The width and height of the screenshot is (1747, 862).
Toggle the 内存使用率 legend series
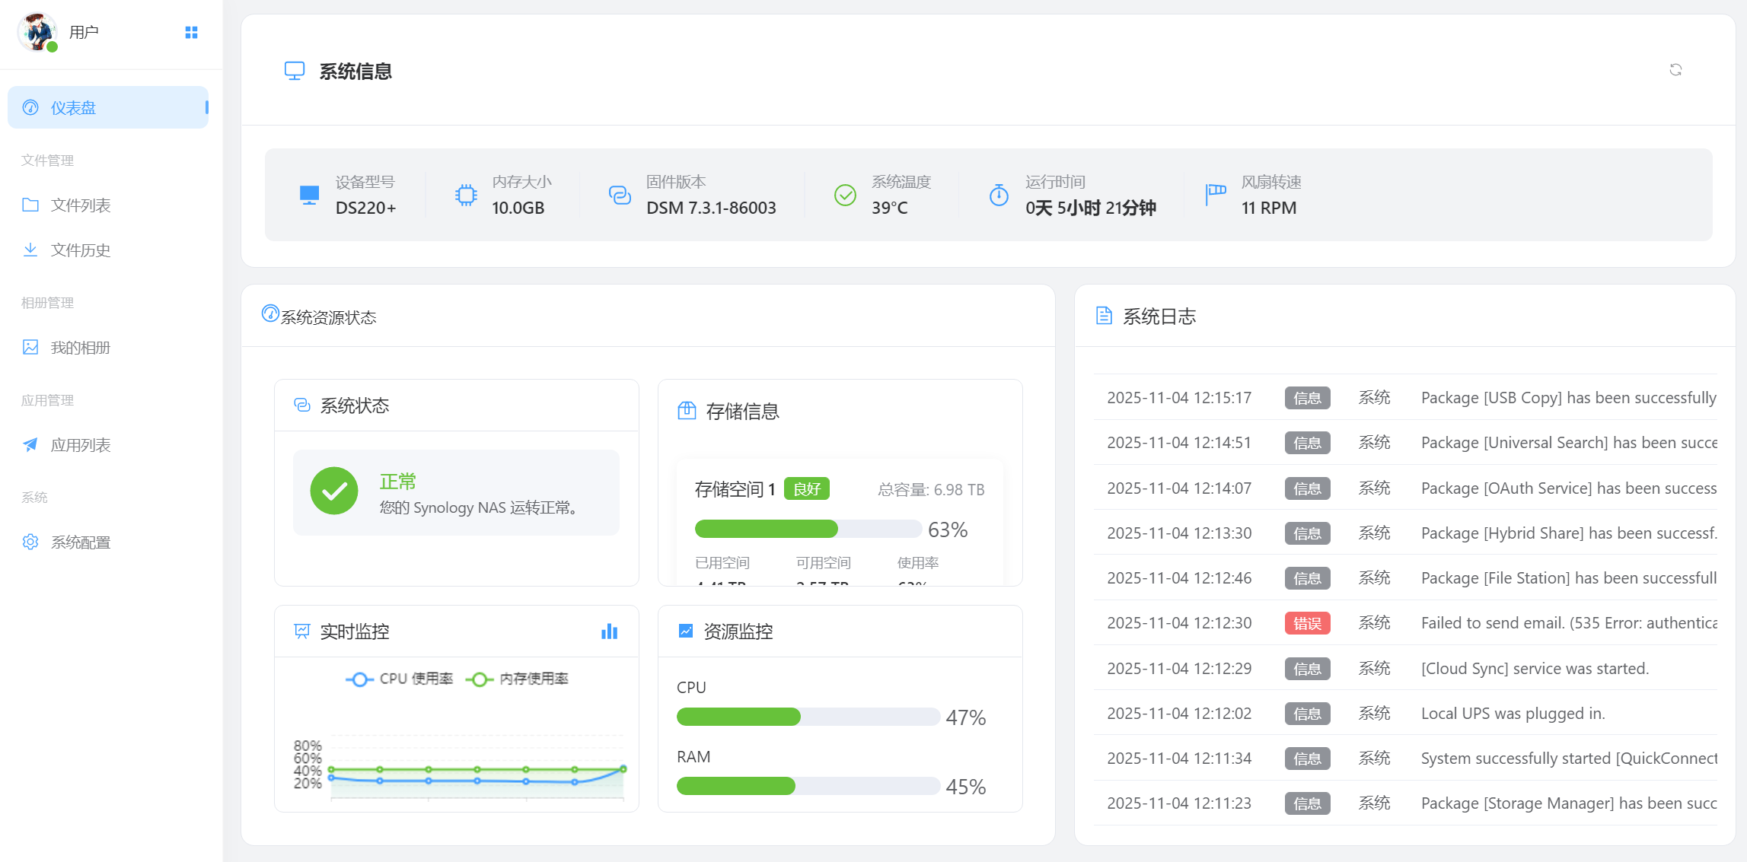[518, 679]
